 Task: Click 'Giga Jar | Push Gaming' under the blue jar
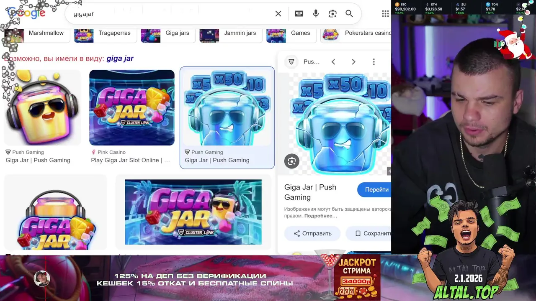[x=217, y=160]
